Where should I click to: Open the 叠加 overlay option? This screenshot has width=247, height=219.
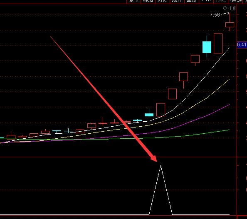click(x=148, y=1)
